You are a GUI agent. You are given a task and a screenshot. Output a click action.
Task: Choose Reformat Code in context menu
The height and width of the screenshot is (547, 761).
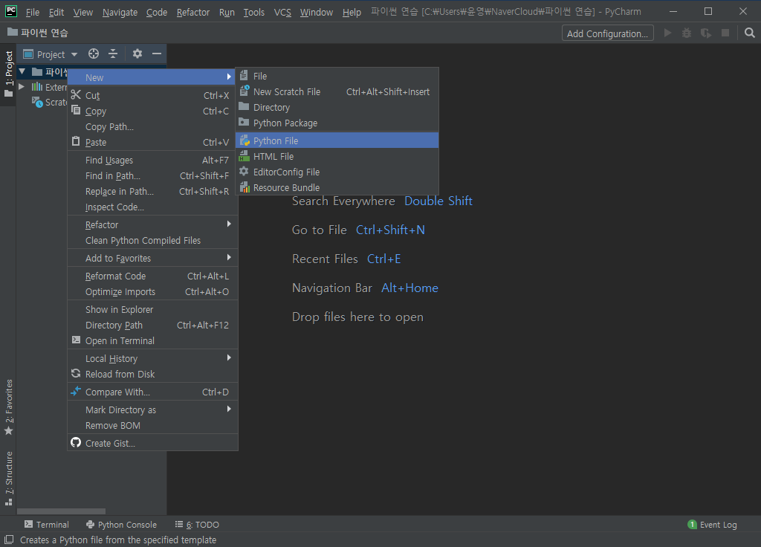pos(152,276)
